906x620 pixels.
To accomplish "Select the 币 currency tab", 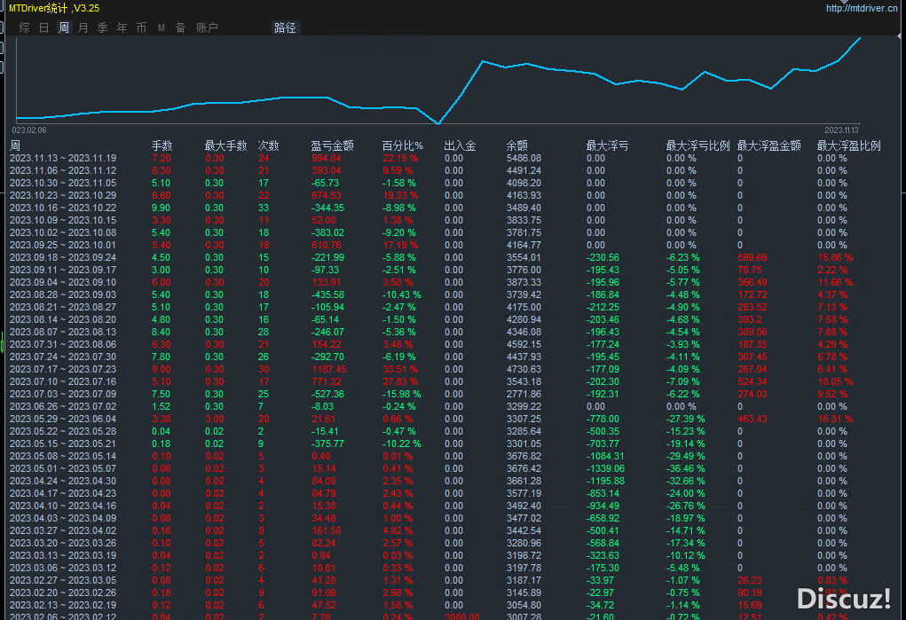I will (x=142, y=27).
